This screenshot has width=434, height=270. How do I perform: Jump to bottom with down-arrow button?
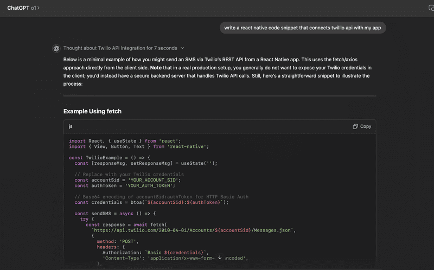pos(220,258)
